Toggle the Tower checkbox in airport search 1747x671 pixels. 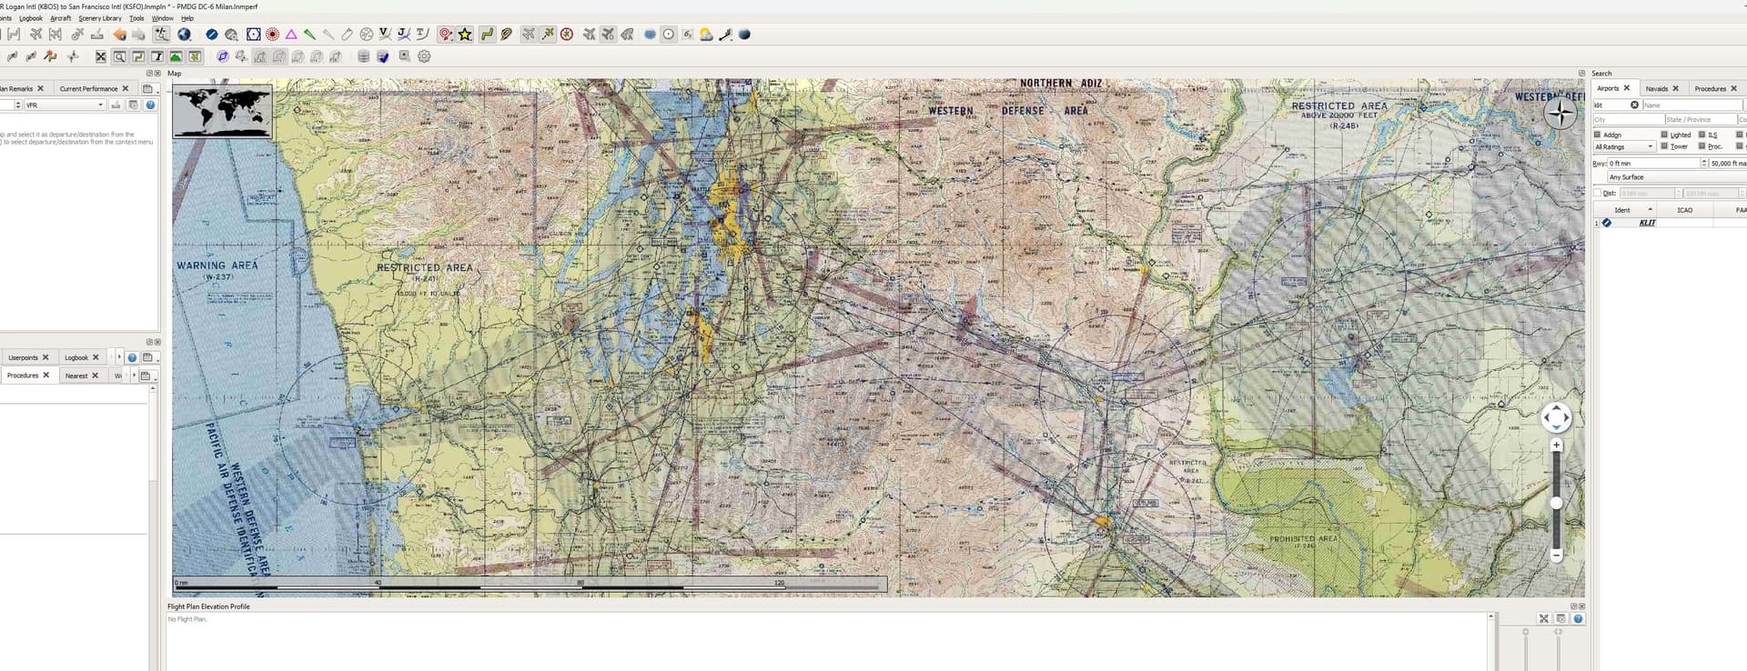1664,146
